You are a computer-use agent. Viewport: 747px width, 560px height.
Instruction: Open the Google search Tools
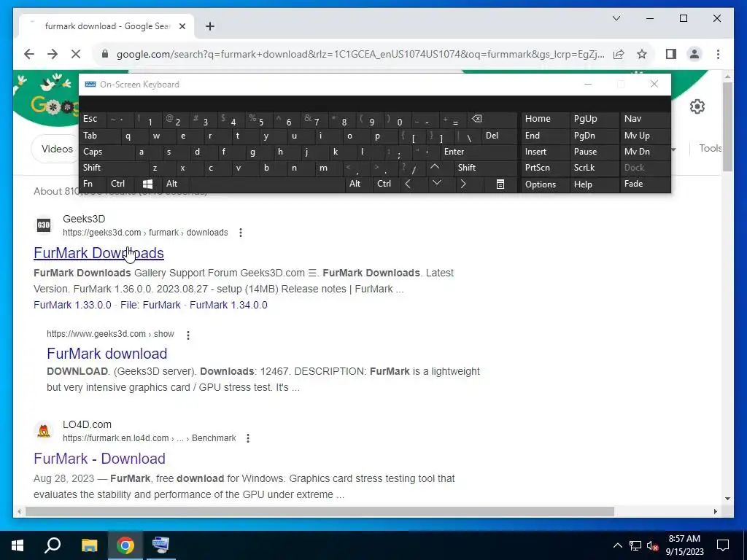point(710,148)
